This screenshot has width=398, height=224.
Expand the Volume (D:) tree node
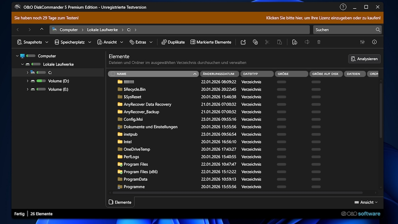point(28,81)
